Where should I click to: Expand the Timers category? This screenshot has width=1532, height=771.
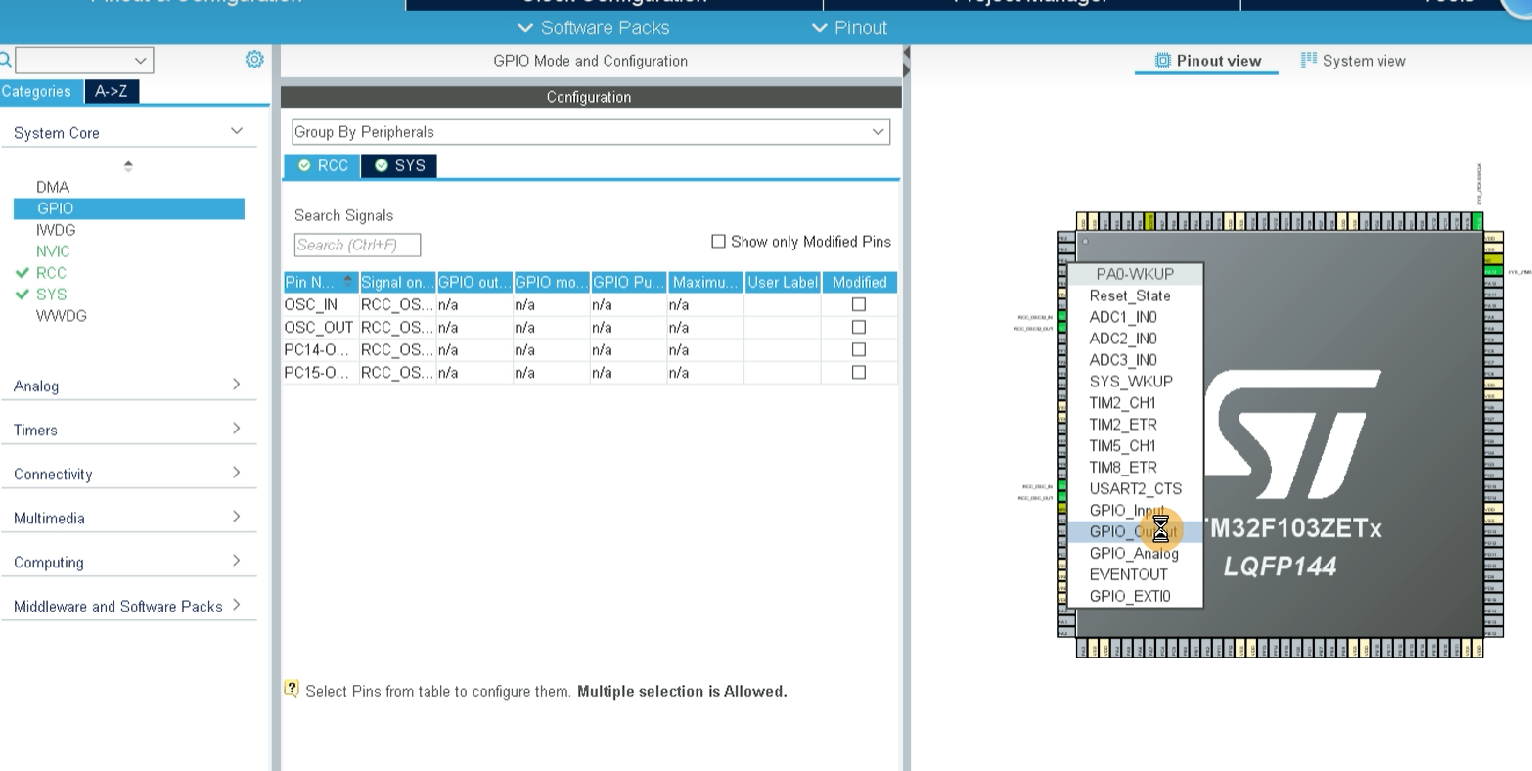pyautogui.click(x=236, y=429)
